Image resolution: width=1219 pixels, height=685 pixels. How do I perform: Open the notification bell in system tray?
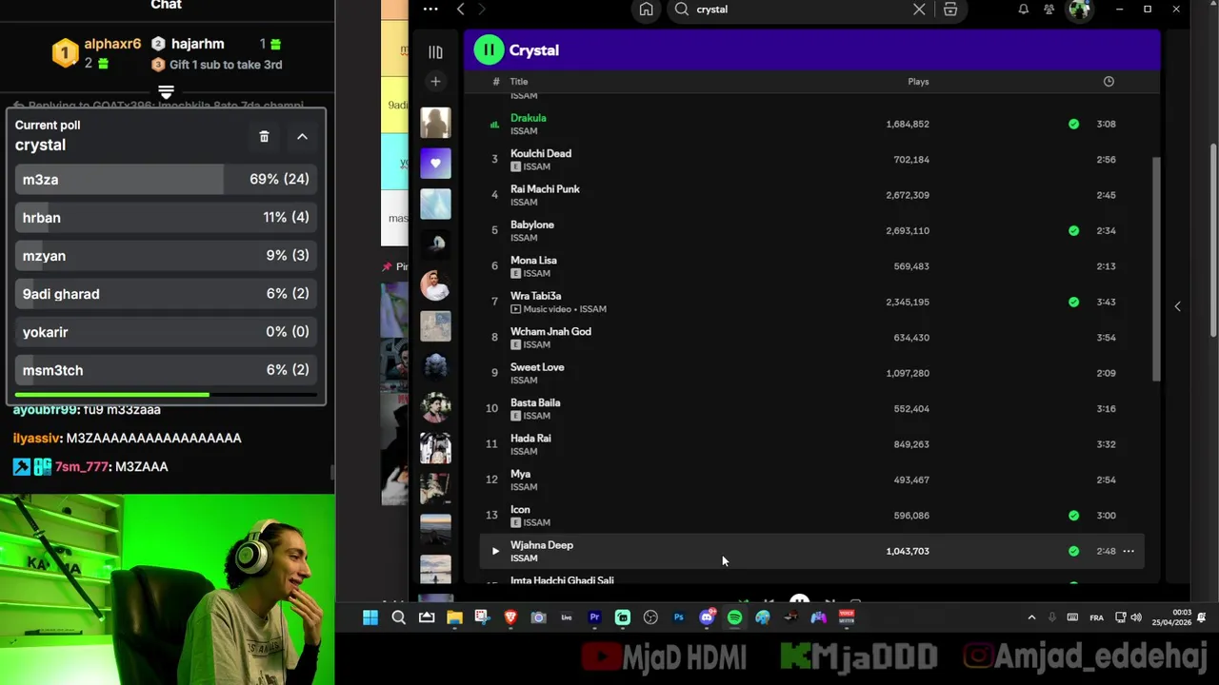(1200, 617)
